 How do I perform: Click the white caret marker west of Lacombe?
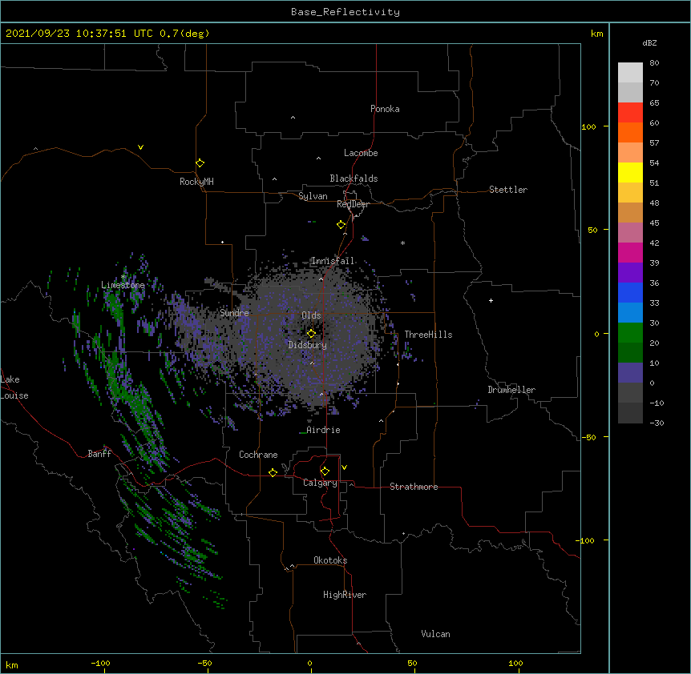click(x=318, y=158)
